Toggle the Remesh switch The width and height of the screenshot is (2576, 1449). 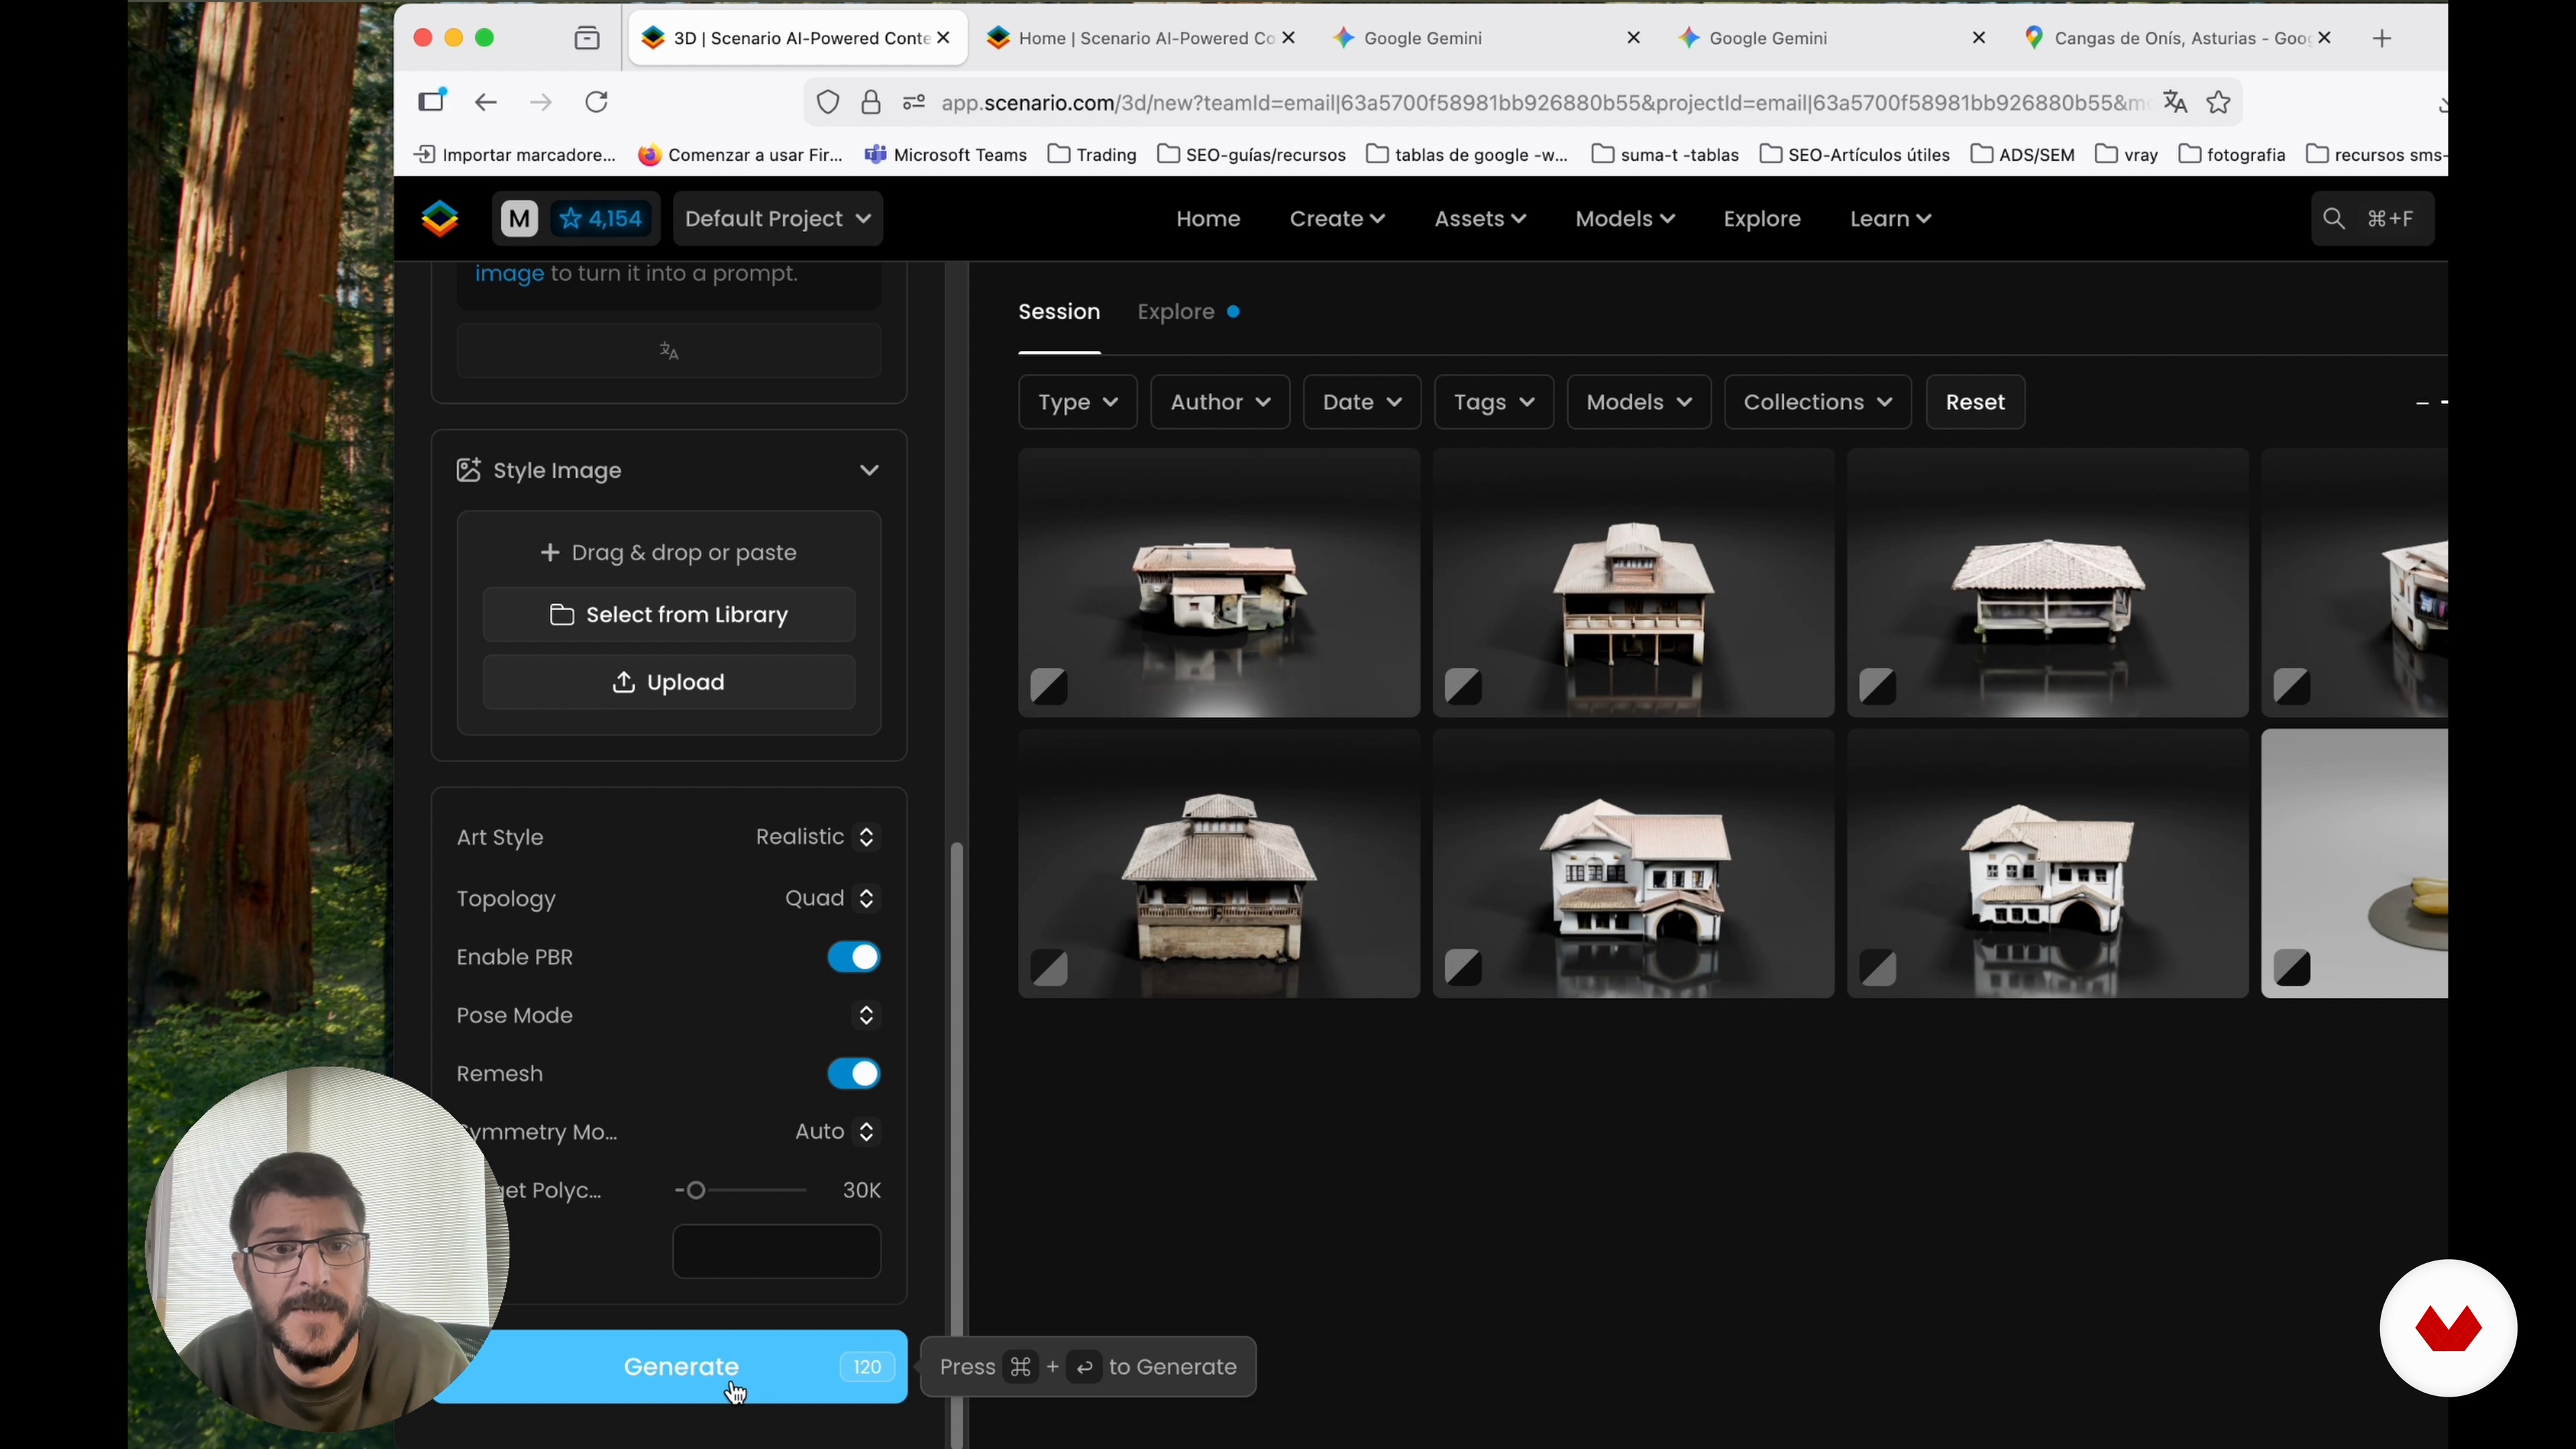pos(854,1074)
